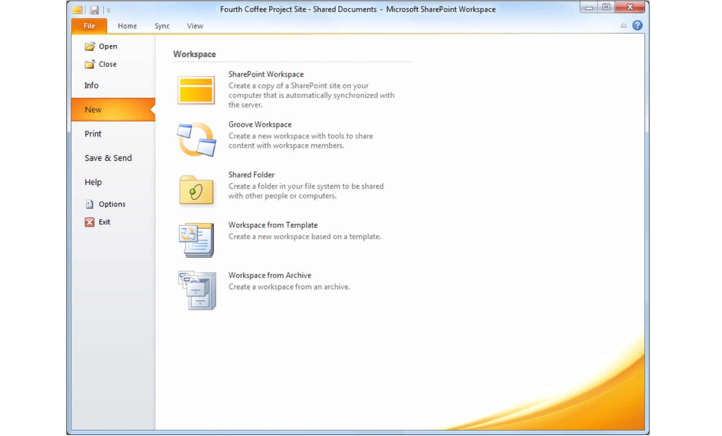Open application Options

pos(112,204)
